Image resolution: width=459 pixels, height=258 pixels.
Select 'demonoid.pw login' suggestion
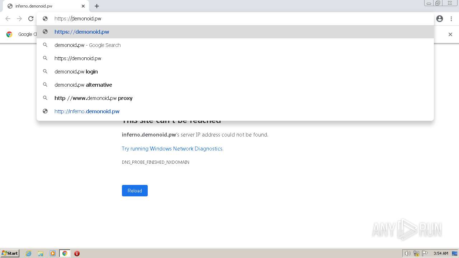[x=235, y=71]
